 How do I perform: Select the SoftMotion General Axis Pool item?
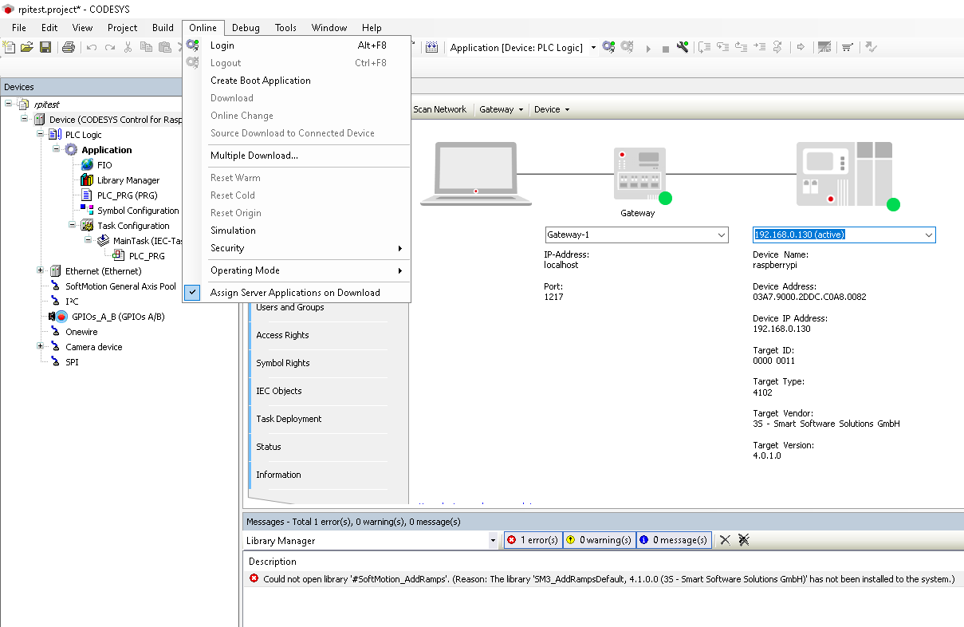click(120, 286)
